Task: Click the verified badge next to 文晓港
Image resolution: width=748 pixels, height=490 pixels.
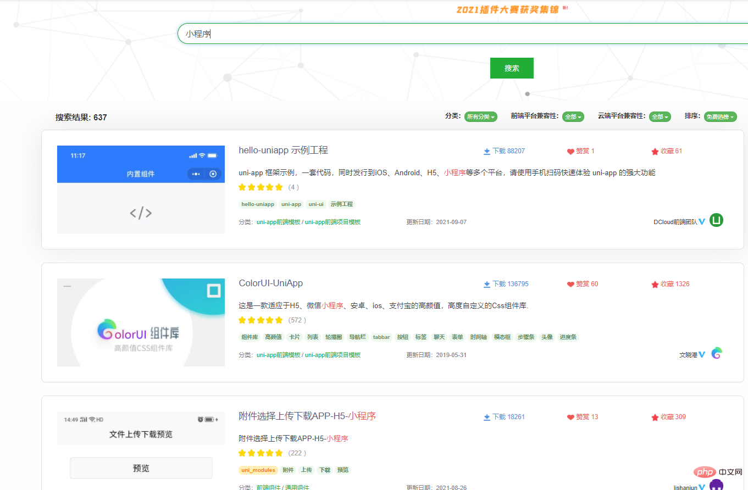Action: 702,355
